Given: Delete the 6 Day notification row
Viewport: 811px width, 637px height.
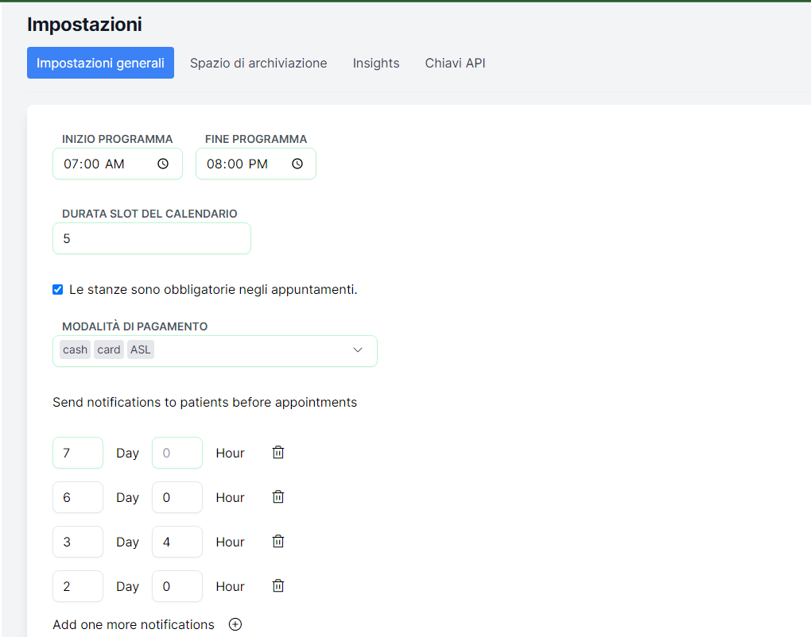Looking at the screenshot, I should (278, 497).
